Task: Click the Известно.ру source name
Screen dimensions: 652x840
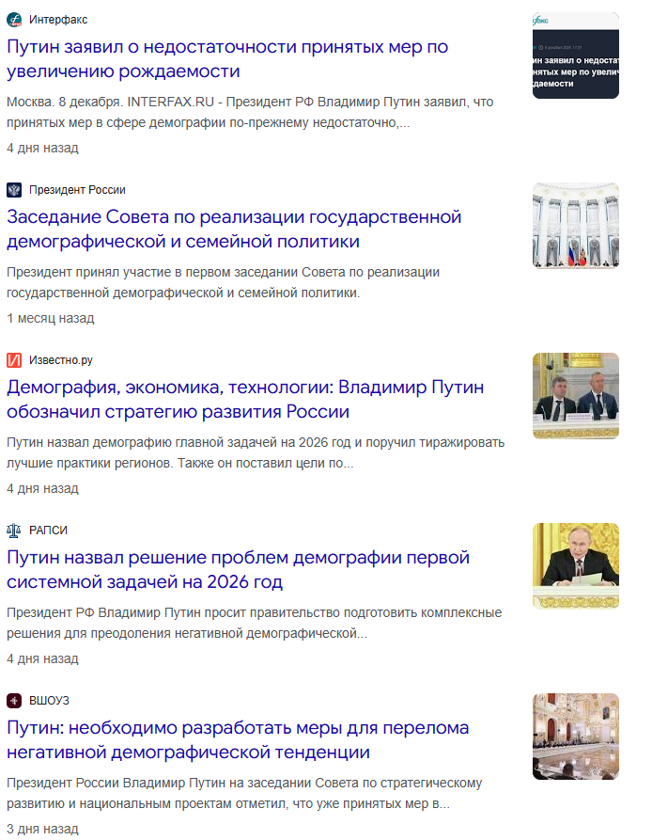Action: pos(60,360)
